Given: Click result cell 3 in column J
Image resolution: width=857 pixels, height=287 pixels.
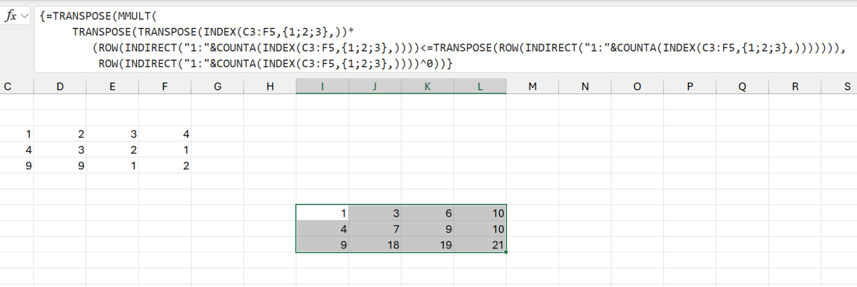Looking at the screenshot, I should coord(374,213).
